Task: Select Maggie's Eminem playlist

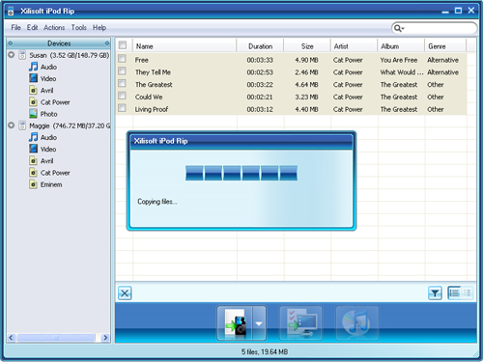Action: click(45, 184)
